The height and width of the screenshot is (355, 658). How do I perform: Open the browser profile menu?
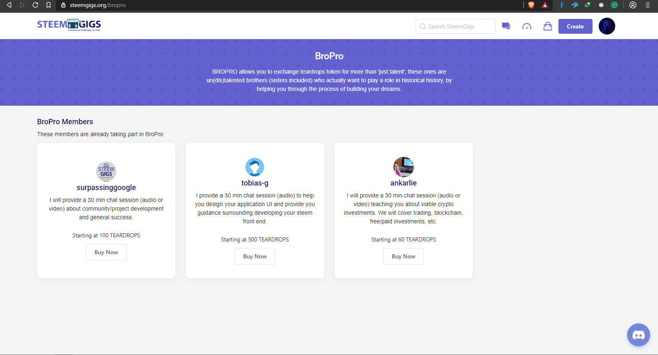click(633, 5)
